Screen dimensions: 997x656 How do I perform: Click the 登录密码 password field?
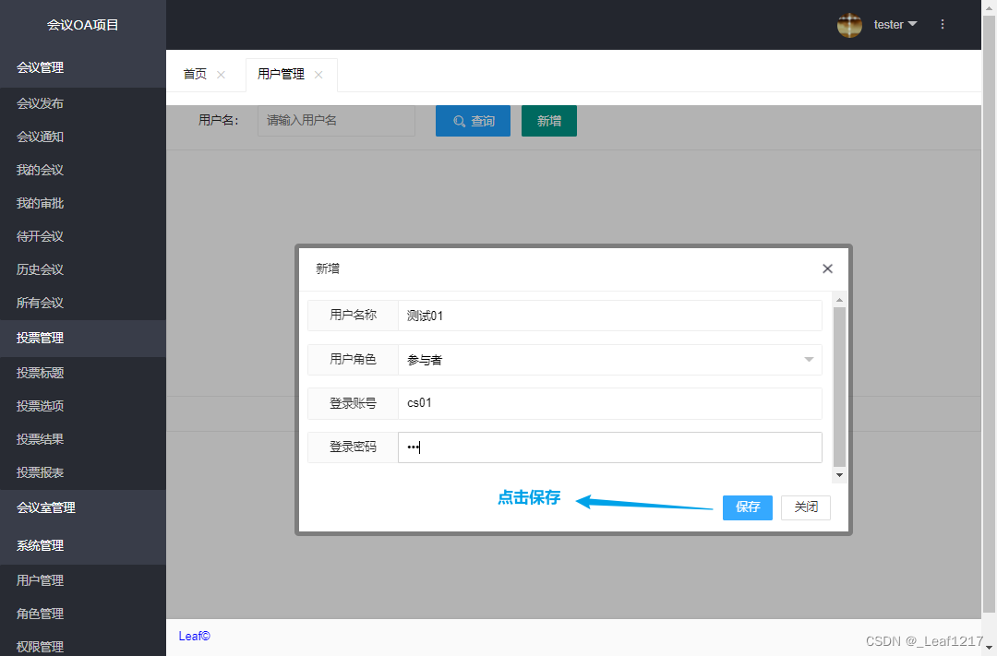(610, 447)
